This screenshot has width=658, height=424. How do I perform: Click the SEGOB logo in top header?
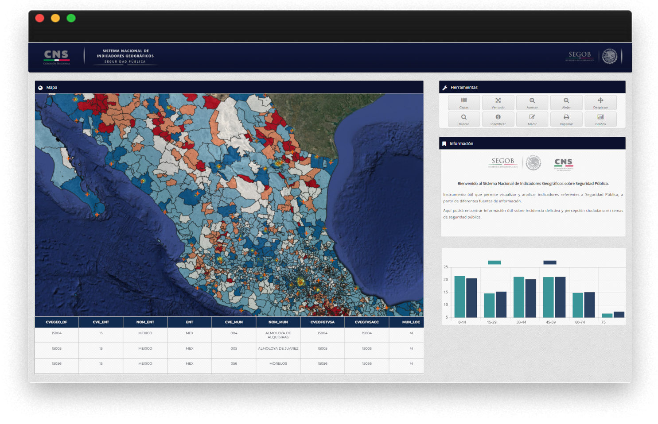click(x=580, y=56)
